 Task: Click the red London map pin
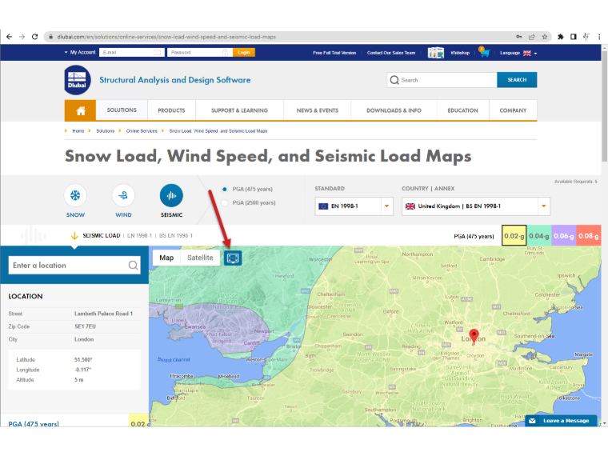474,335
